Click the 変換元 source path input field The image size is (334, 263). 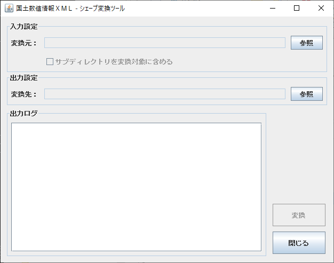(164, 43)
